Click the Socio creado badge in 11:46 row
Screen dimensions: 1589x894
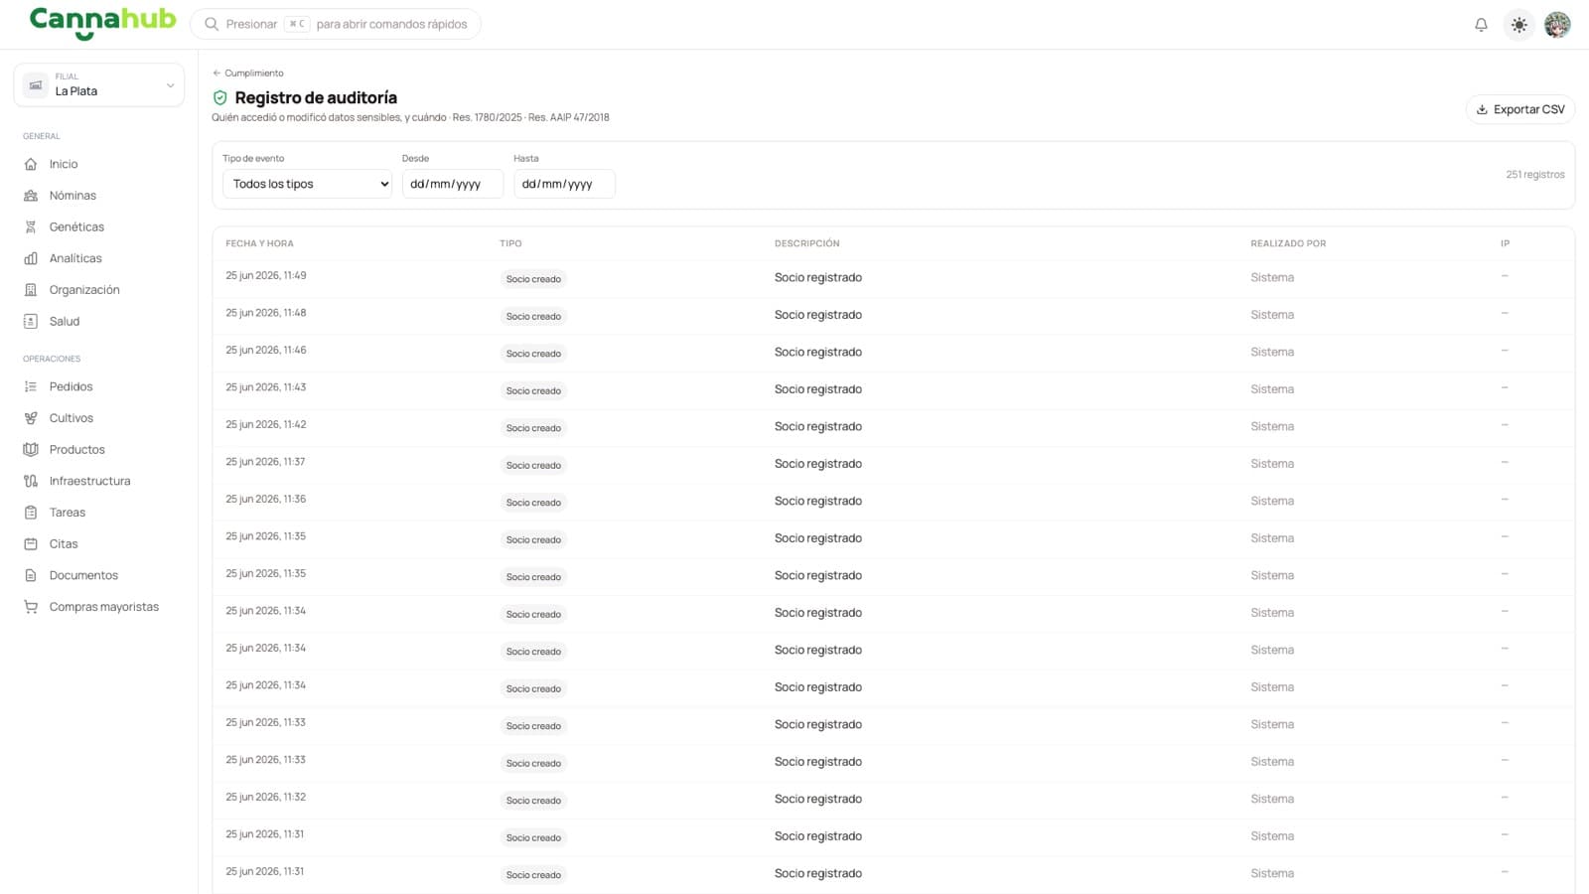coord(533,354)
